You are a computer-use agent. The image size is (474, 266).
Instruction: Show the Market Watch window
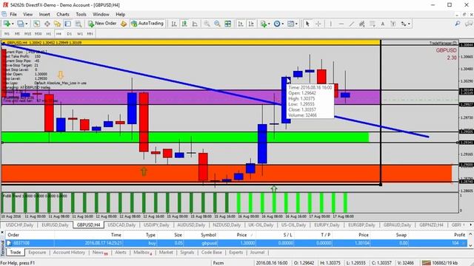pyautogui.click(x=36, y=24)
